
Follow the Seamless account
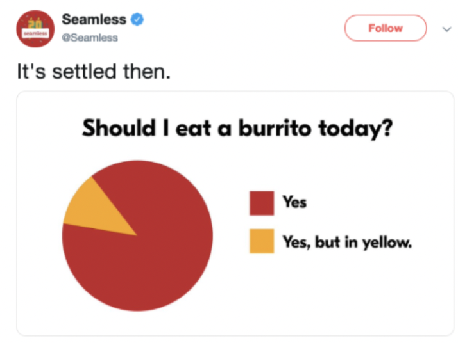click(386, 28)
